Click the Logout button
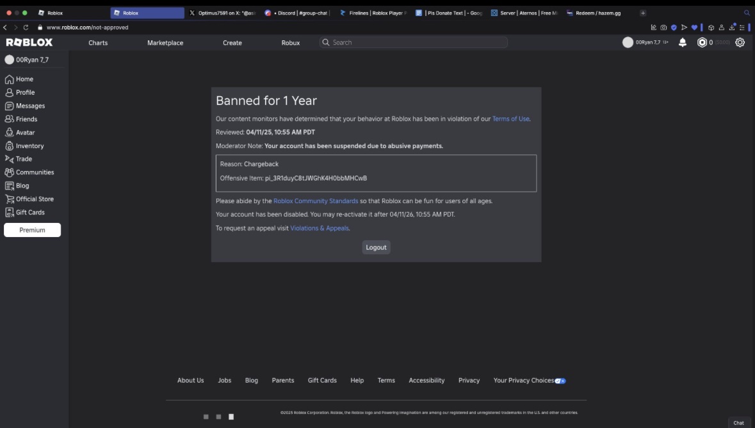 (x=376, y=247)
